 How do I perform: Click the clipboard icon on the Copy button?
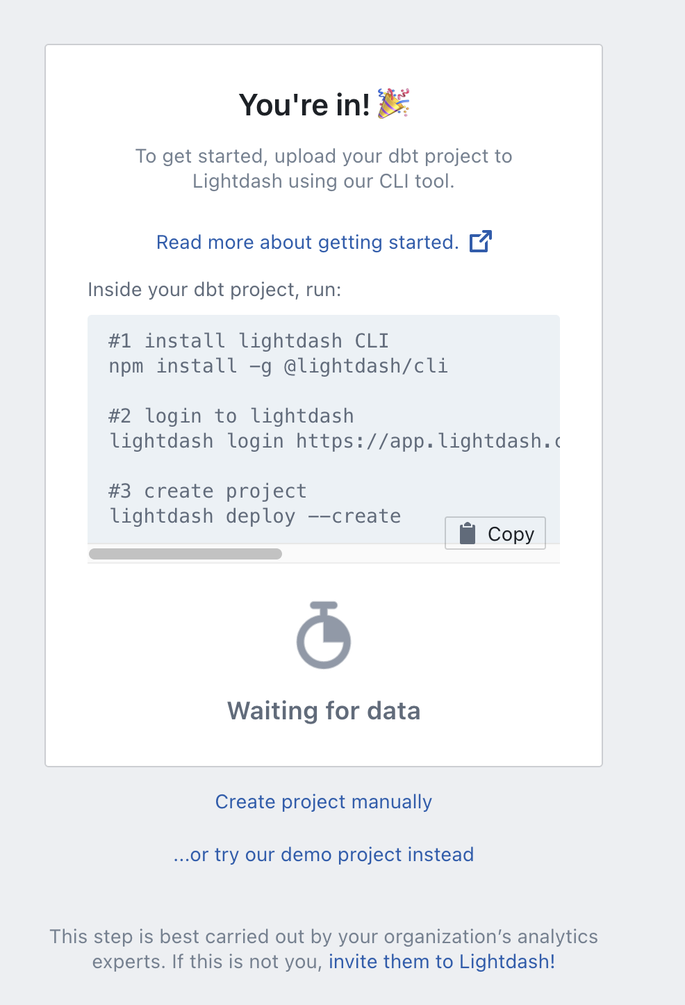(468, 532)
